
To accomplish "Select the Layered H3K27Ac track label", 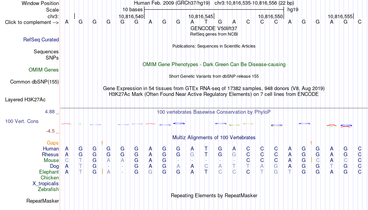I will pos(25,100).
